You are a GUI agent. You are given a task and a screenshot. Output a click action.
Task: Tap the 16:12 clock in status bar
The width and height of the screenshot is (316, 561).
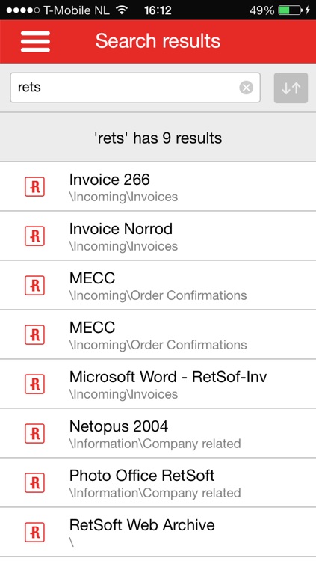tap(158, 10)
